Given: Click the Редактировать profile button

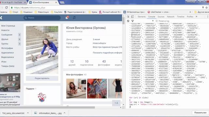Looking at the screenshot, I should tap(42, 78).
